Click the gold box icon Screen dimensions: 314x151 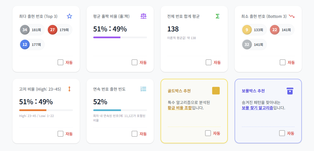pyautogui.click(x=216, y=91)
